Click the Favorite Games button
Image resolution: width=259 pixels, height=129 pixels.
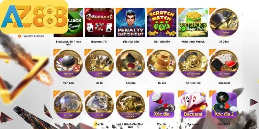(31, 36)
